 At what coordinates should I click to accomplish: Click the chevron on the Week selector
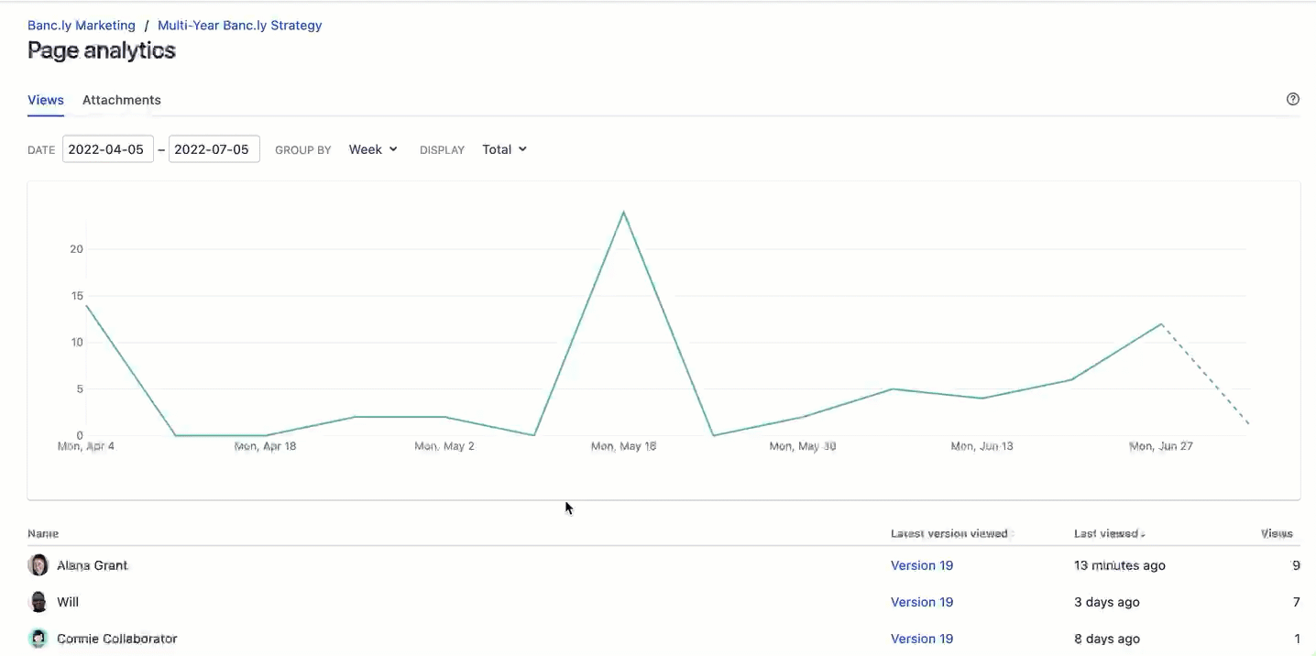tap(395, 148)
